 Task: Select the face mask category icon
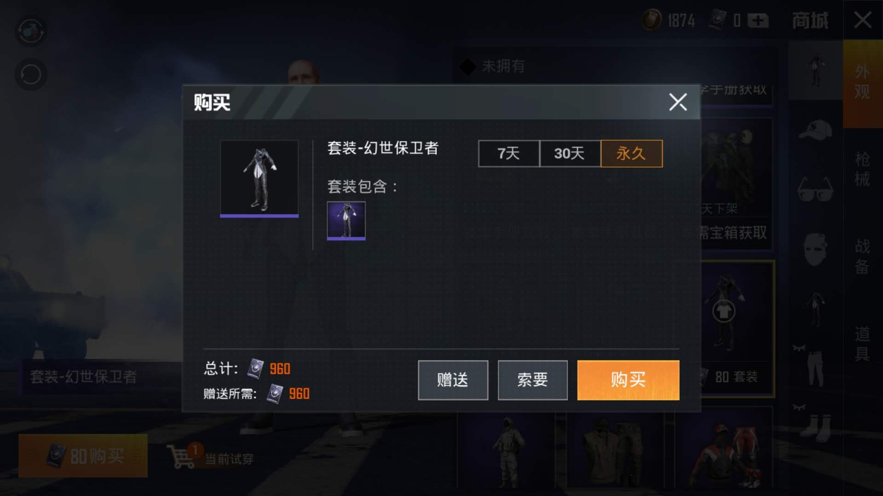coord(815,249)
